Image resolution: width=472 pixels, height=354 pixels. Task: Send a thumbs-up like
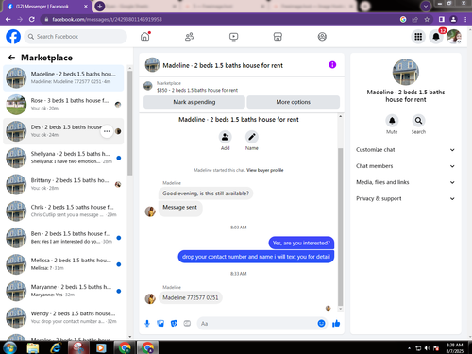[336, 323]
